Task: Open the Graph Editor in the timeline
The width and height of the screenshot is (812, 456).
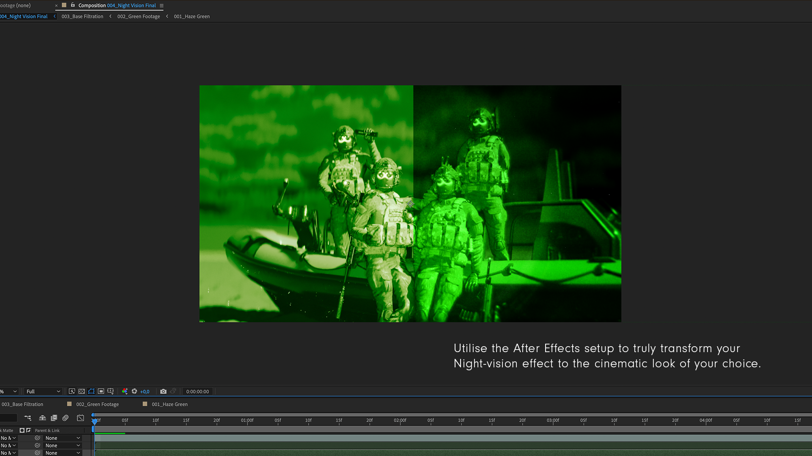Action: pos(80,418)
